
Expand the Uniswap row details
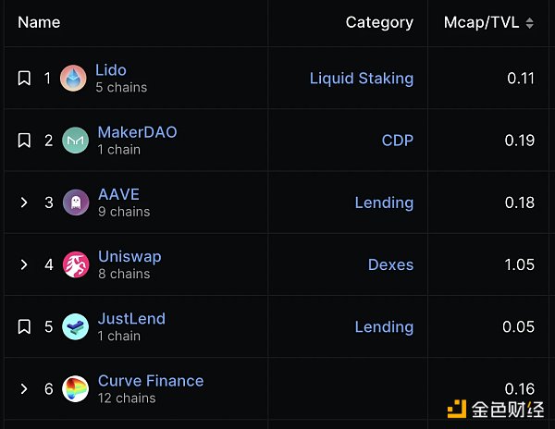[25, 264]
